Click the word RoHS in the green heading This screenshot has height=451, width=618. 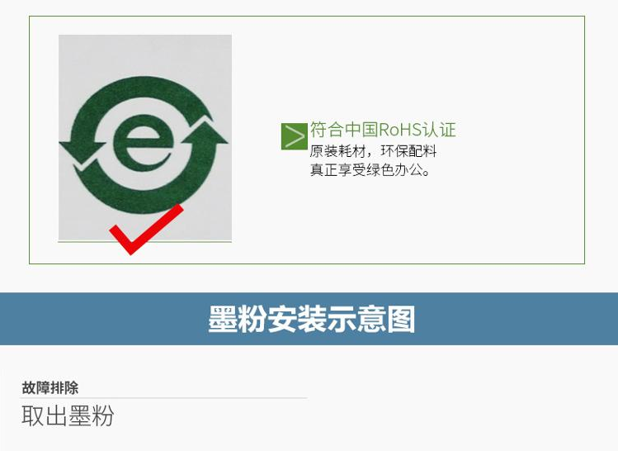pyautogui.click(x=399, y=130)
